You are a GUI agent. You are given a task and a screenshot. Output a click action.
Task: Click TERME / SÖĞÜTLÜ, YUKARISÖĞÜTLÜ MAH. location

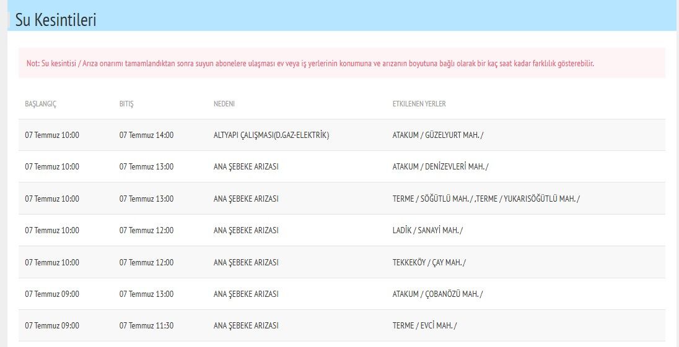(486, 199)
